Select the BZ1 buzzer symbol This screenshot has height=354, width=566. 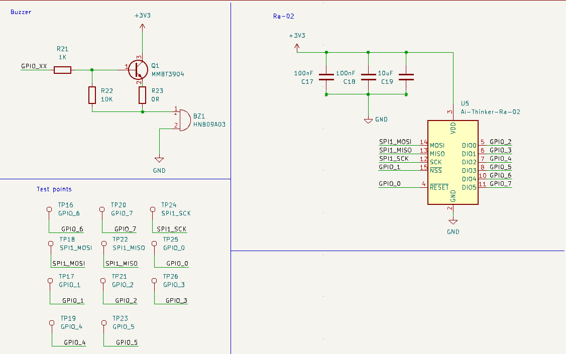point(184,120)
